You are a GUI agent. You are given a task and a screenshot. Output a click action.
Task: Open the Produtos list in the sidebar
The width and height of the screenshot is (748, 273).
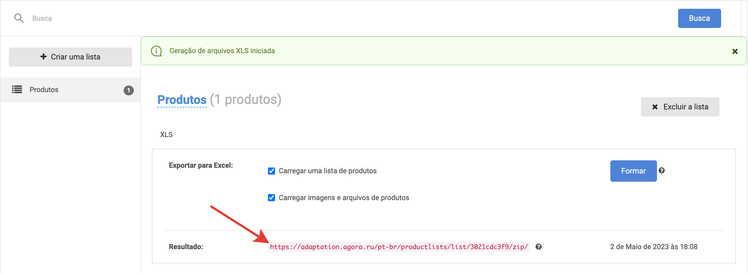pyautogui.click(x=70, y=90)
